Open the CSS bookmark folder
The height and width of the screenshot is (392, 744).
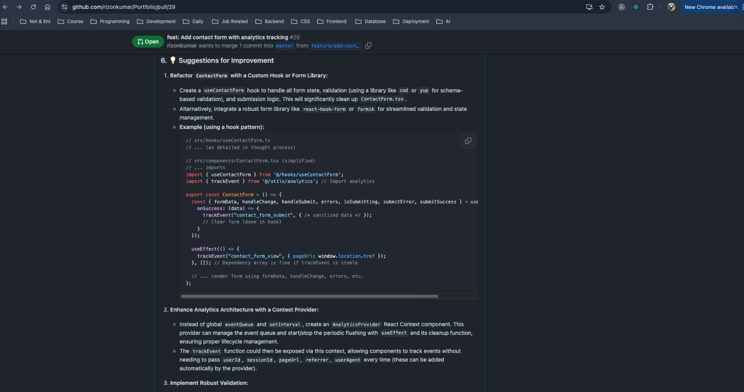click(300, 22)
